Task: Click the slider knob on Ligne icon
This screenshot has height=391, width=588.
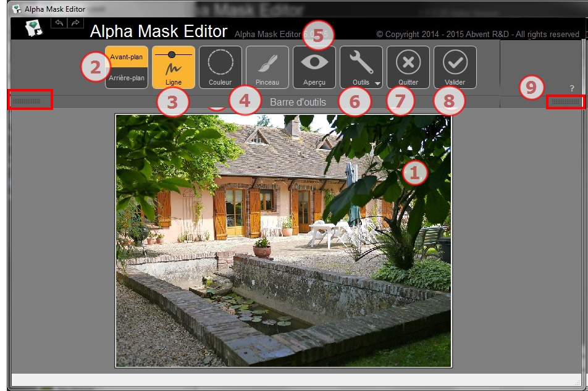Action: 171,55
